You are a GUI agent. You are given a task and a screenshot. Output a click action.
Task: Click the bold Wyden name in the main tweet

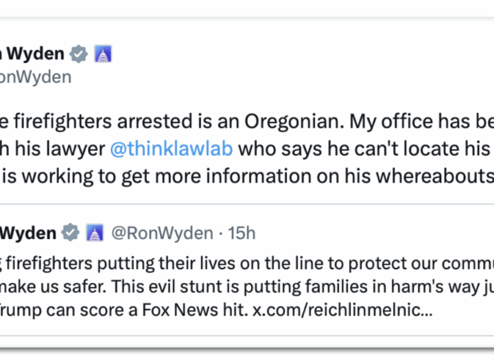[x=33, y=54]
